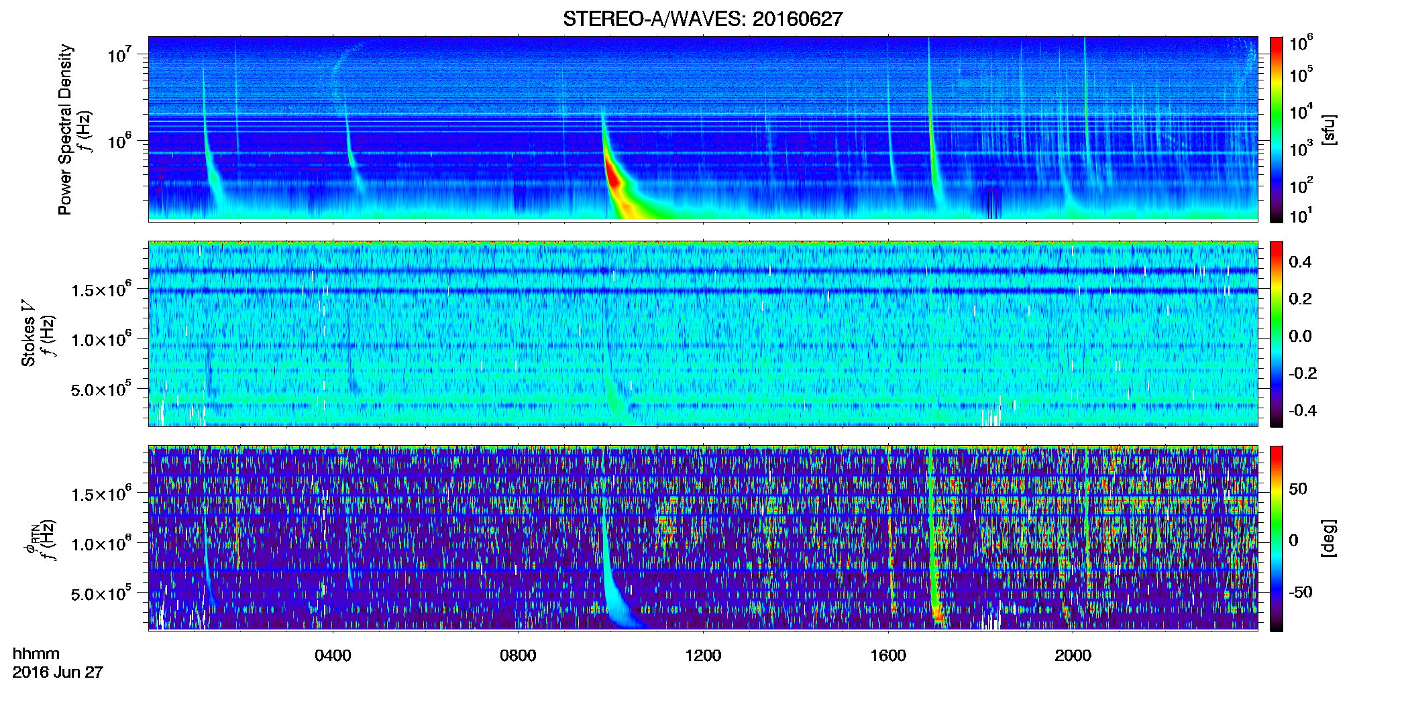Click the Stokes V color bar
This screenshot has height=724, width=1406.
[x=1277, y=334]
